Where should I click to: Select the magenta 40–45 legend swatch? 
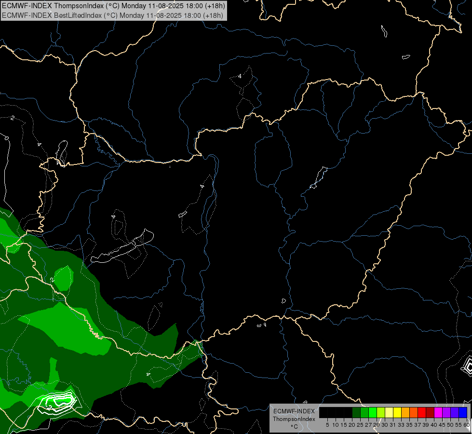(x=438, y=412)
